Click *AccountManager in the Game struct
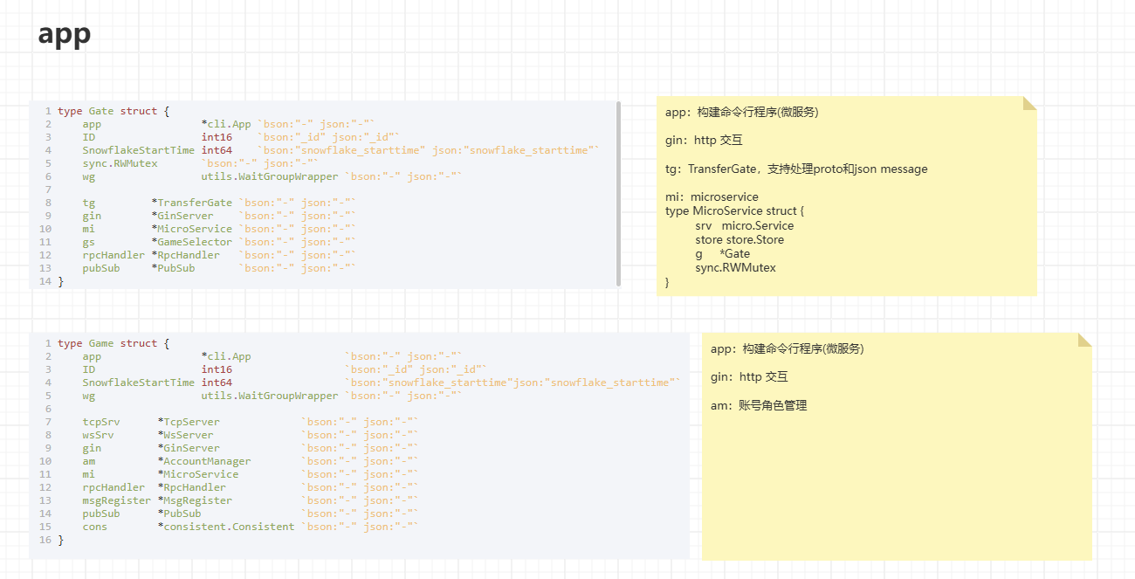This screenshot has height=579, width=1135. click(x=204, y=461)
